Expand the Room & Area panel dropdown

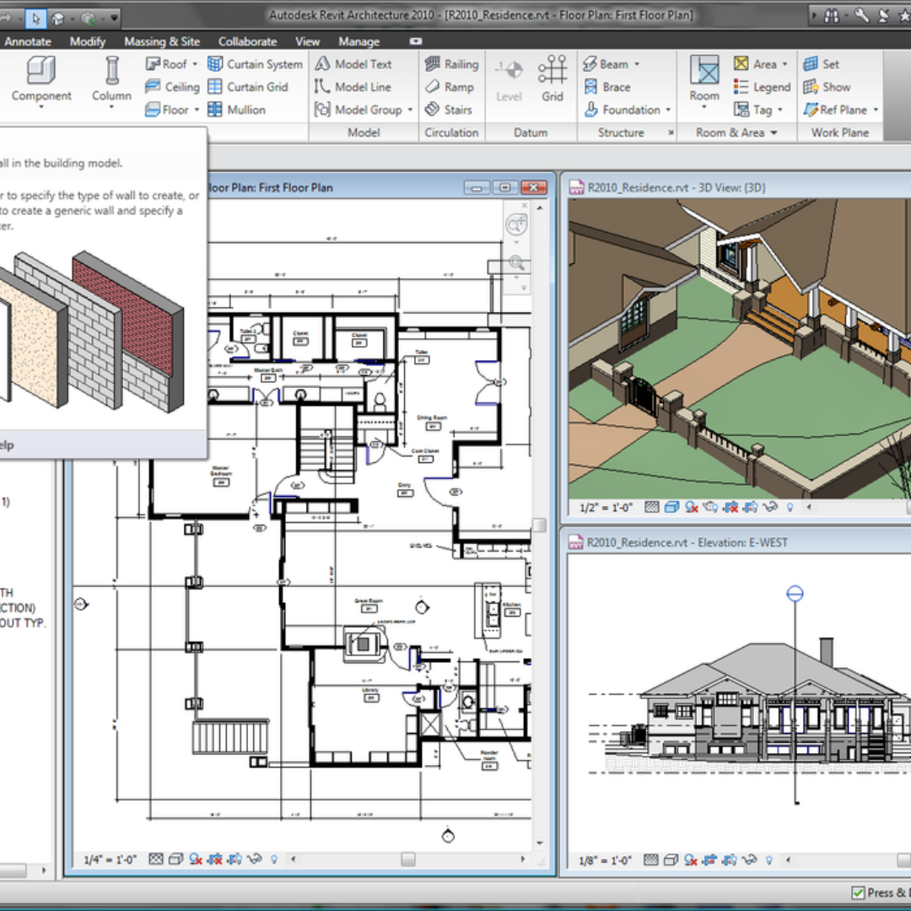[x=774, y=133]
